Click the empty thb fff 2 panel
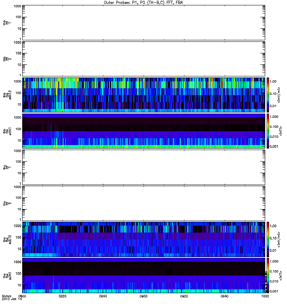287x307 pixels. click(144, 59)
